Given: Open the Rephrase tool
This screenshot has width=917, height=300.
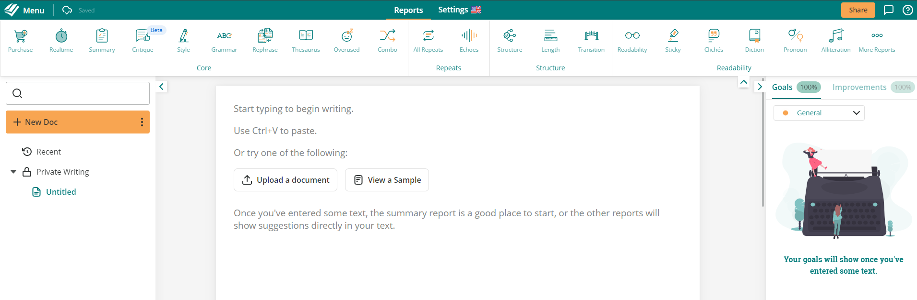Looking at the screenshot, I should click(265, 41).
